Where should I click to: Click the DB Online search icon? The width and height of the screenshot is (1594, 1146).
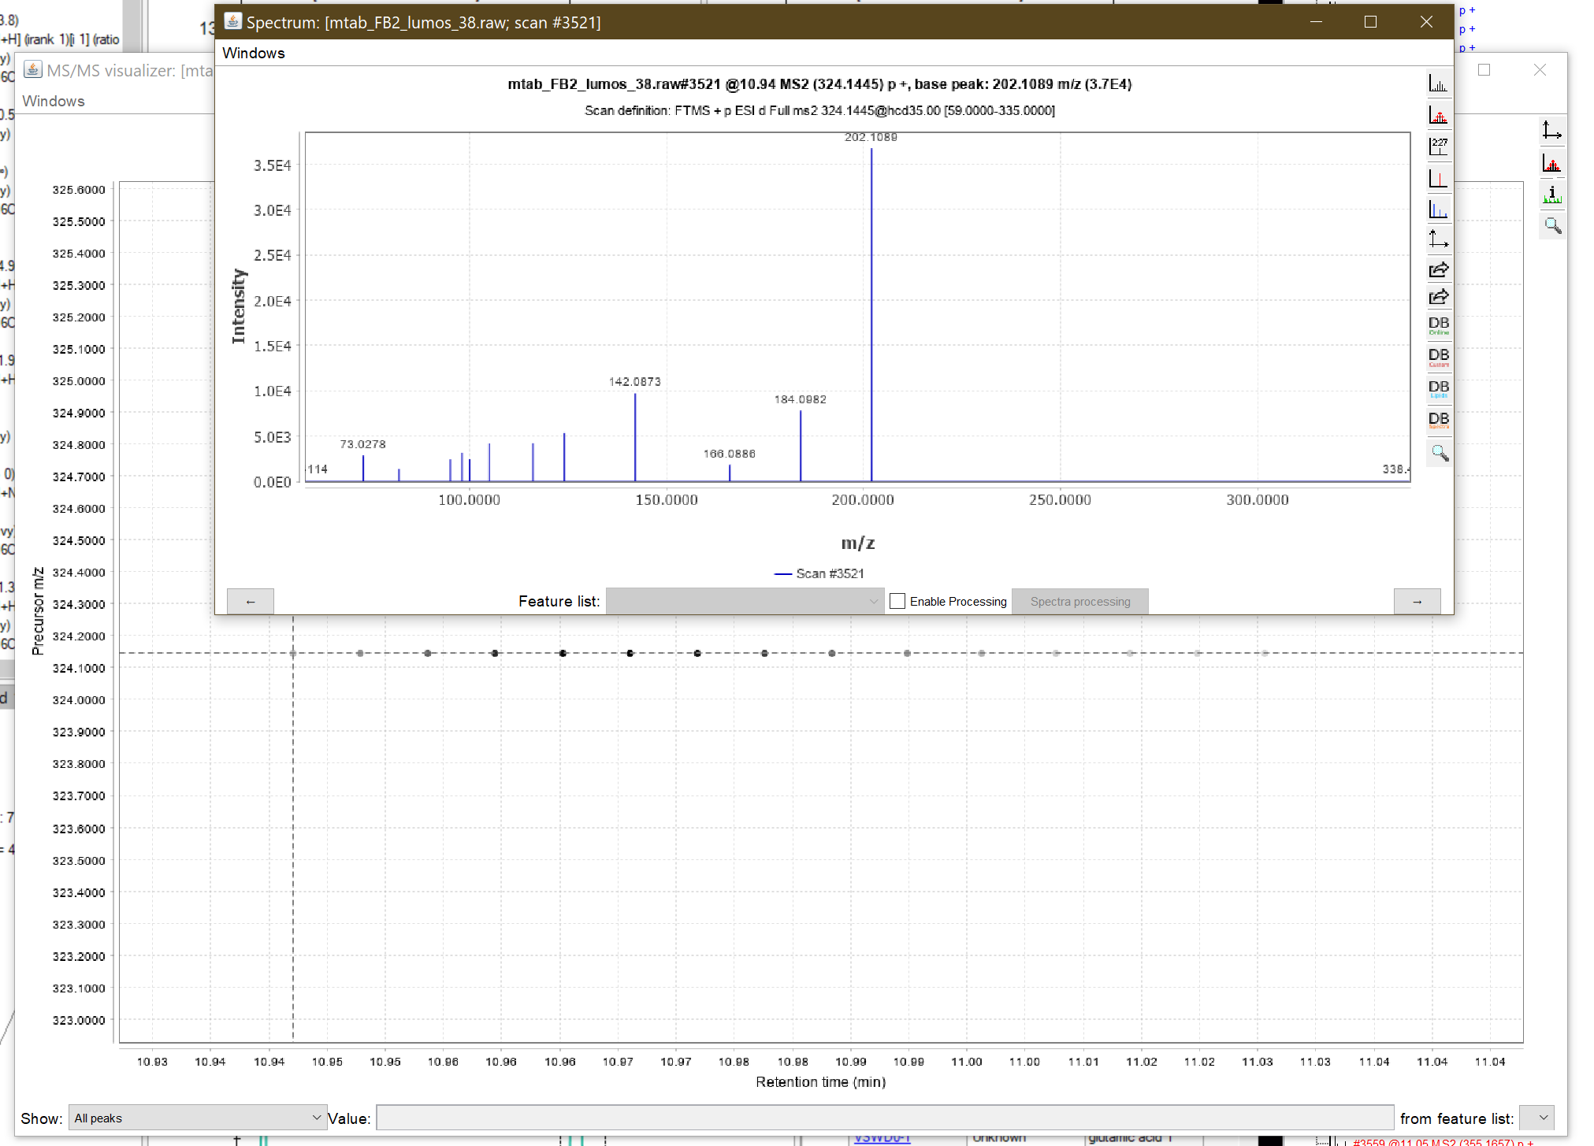tap(1438, 325)
